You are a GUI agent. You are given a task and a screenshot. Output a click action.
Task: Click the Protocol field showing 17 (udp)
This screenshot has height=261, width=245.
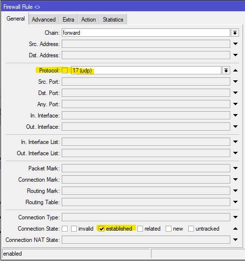pos(146,71)
